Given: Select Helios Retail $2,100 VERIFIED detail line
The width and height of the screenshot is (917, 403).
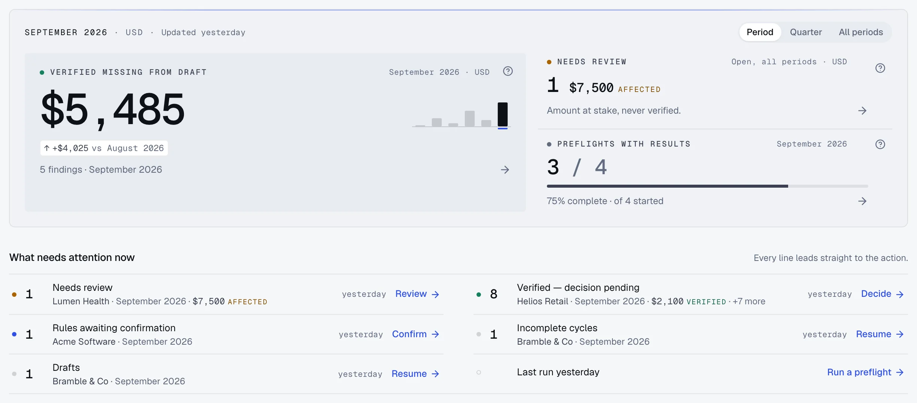Looking at the screenshot, I should (x=641, y=301).
